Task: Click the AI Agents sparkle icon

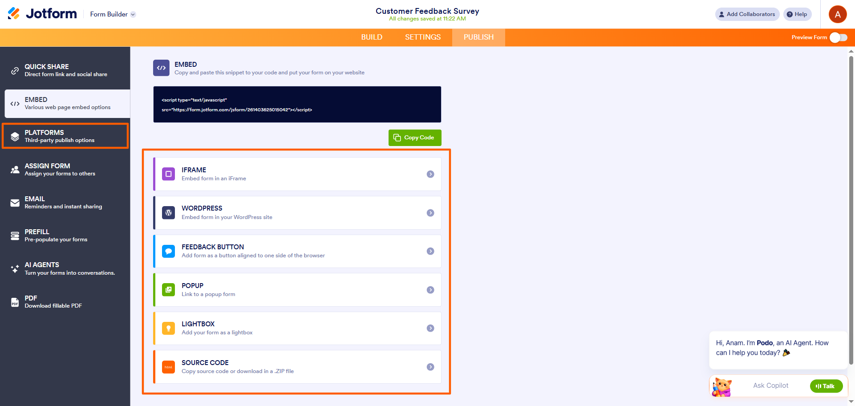Action: [15, 268]
